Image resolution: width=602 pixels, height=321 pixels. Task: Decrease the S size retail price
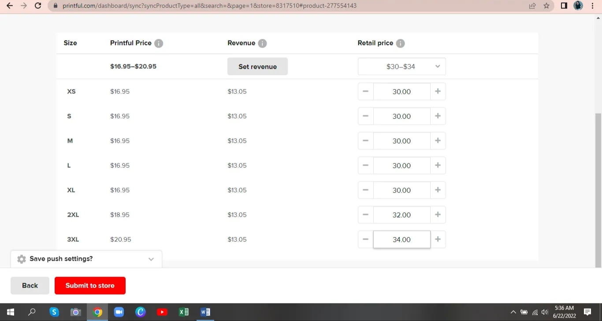coord(365,116)
